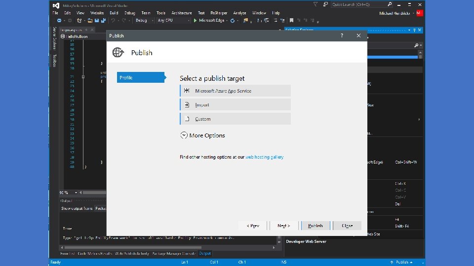Select the Profile step in Publish wizard
This screenshot has width=474, height=266.
tap(141, 77)
